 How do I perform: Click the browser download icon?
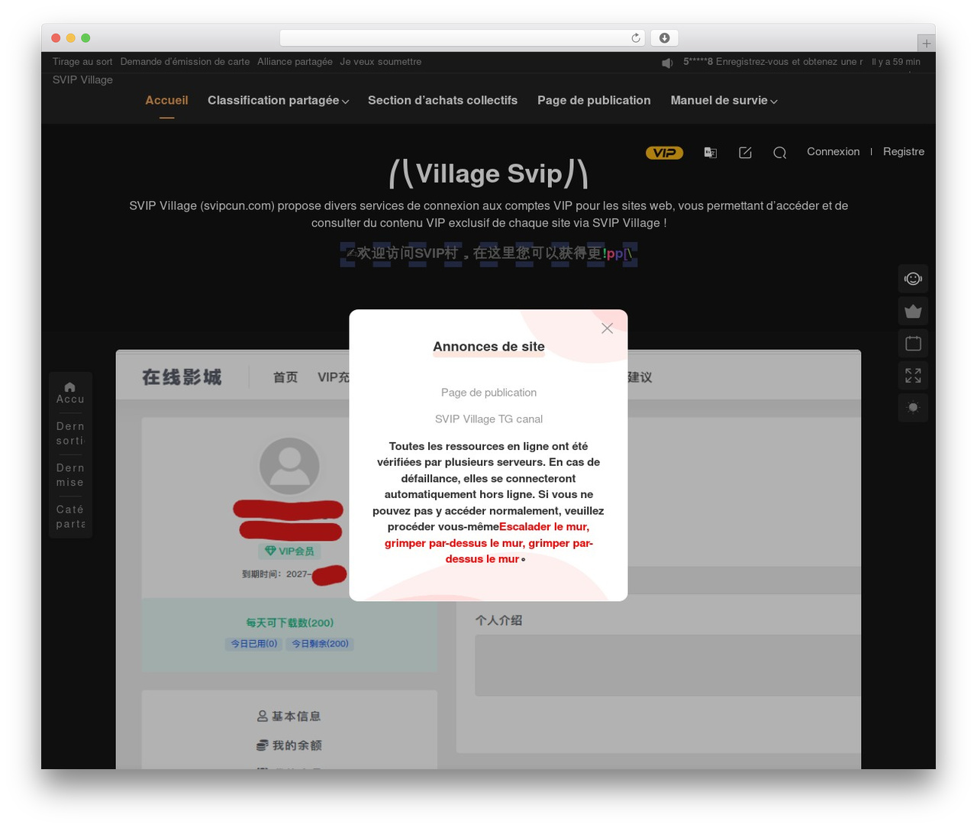(664, 38)
